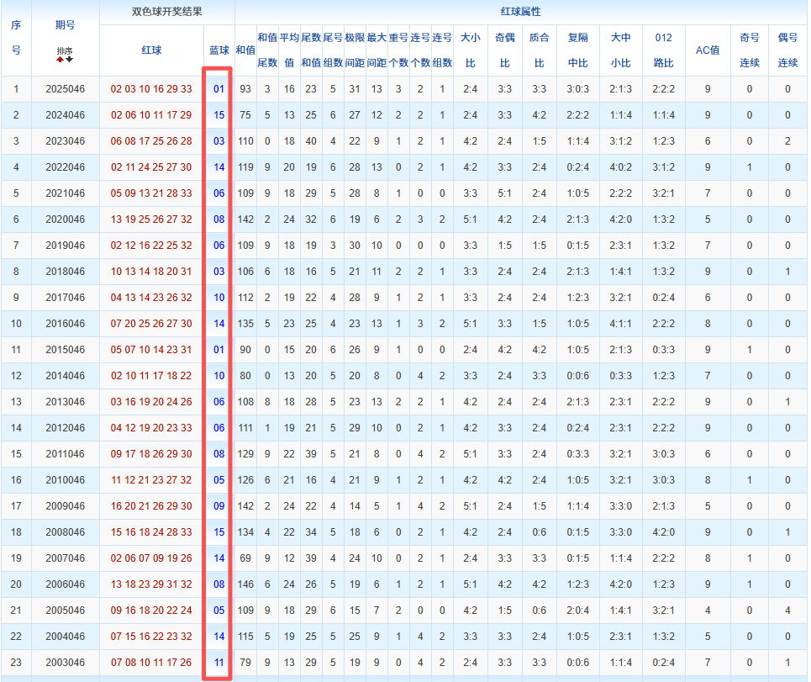Select the 蓝球 column header
Screen dimensions: 811x682
coord(219,50)
